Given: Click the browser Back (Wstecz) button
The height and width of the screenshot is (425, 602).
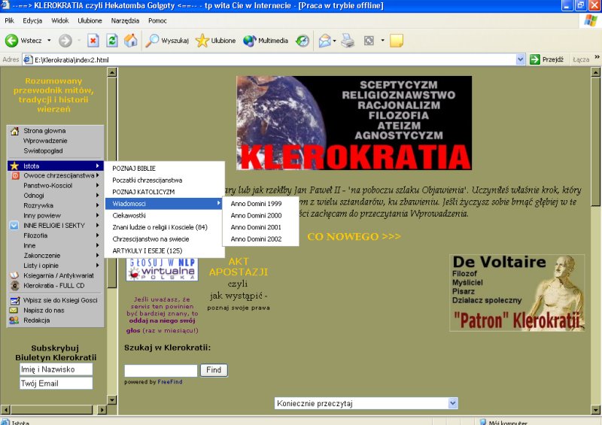Looking at the screenshot, I should point(23,41).
